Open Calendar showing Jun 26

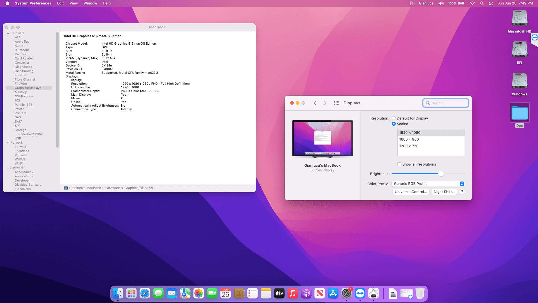point(226,293)
